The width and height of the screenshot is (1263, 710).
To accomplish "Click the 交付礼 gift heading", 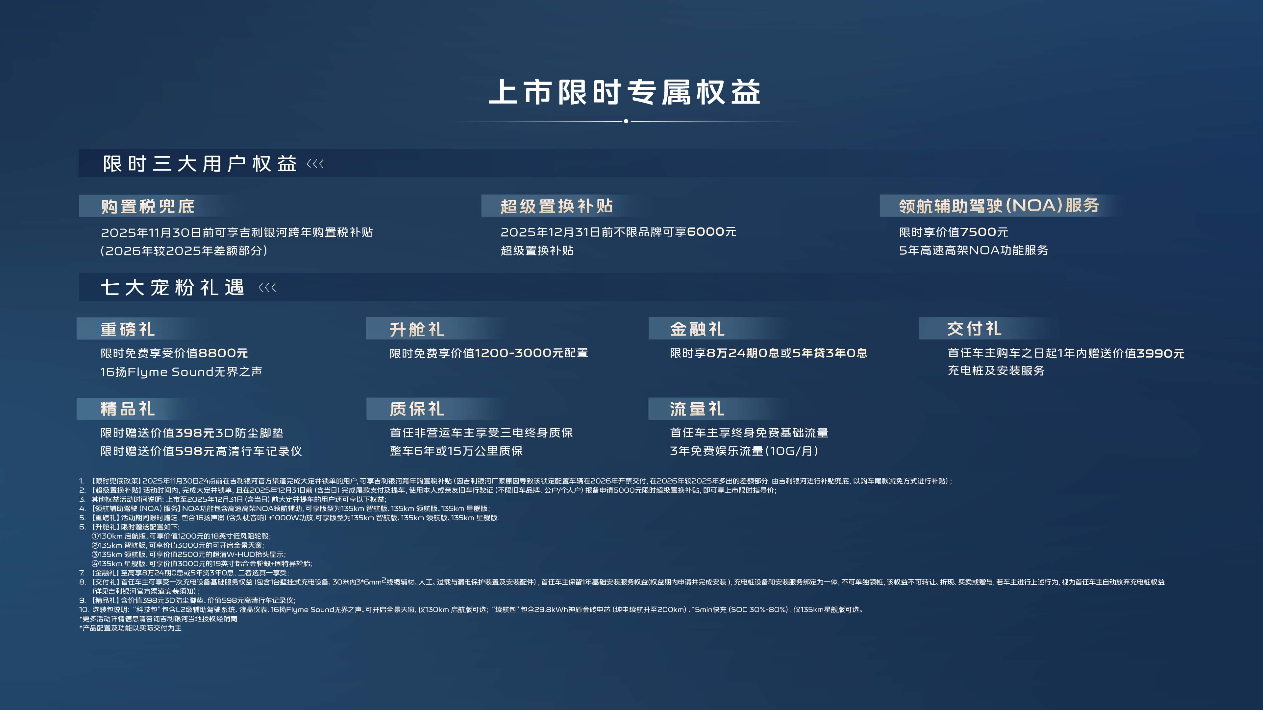I will pos(975,329).
